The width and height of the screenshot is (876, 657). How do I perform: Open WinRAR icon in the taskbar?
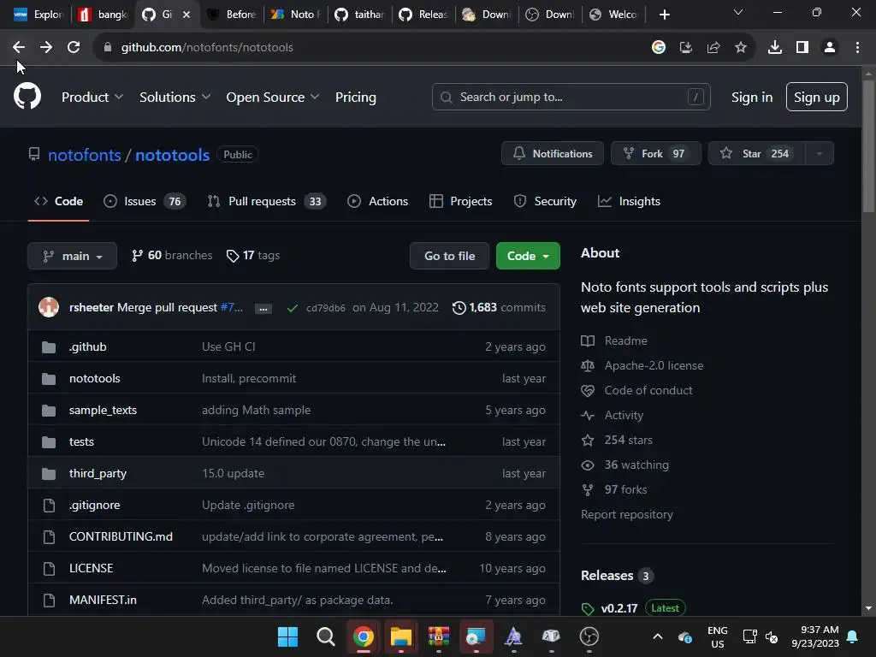point(439,636)
